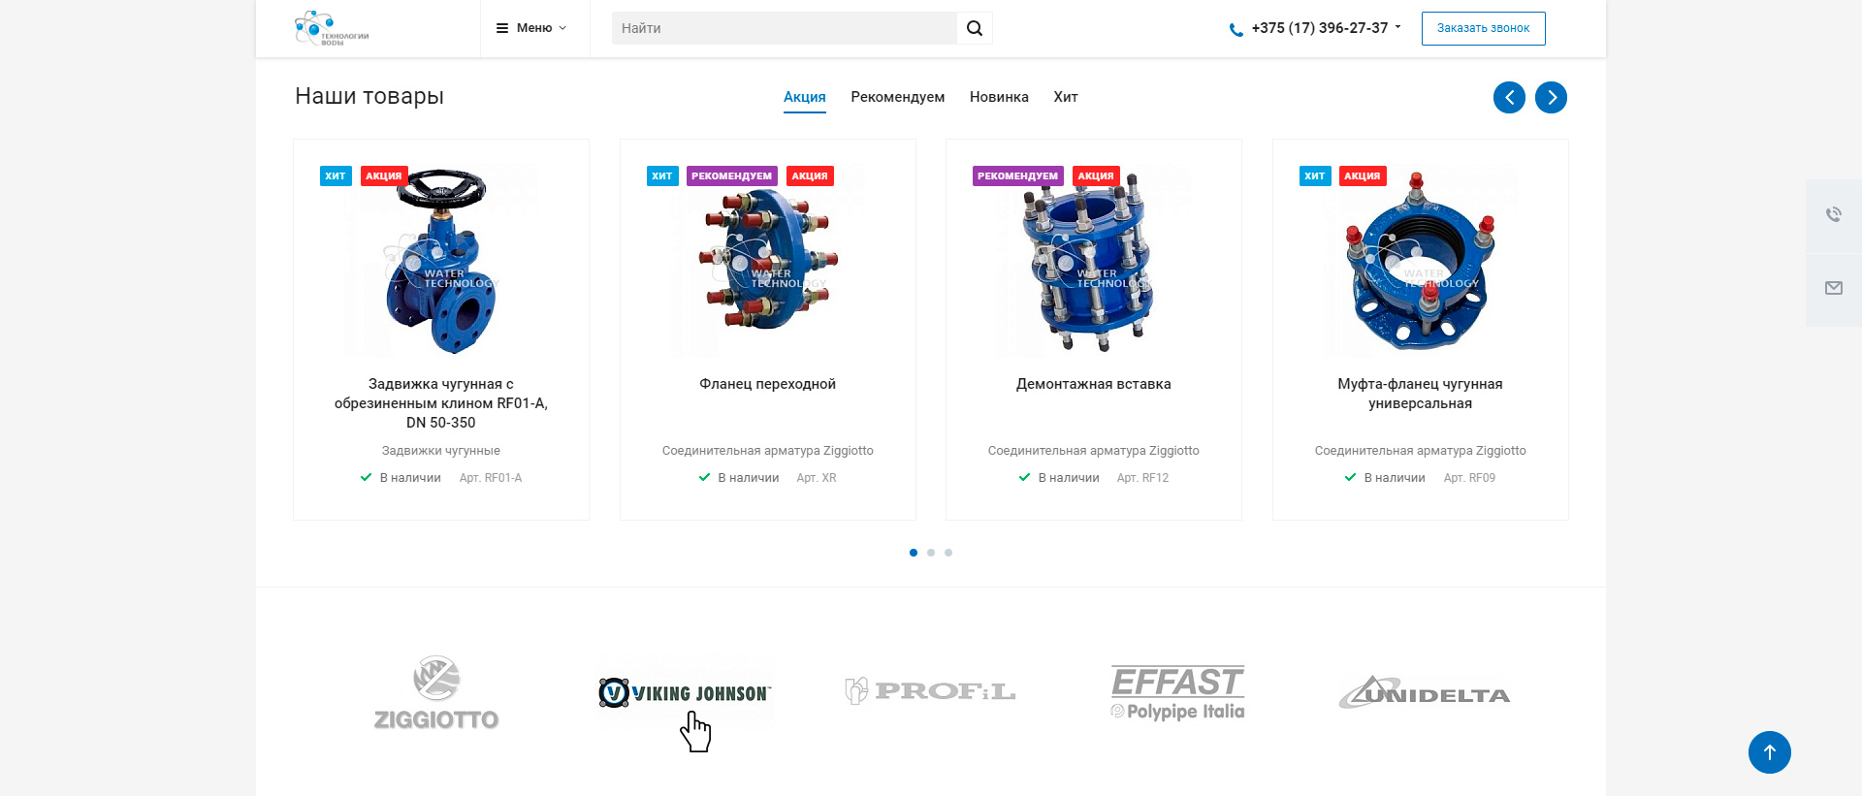Go to previous products with left arrow
This screenshot has width=1862, height=796.
coord(1509,97)
